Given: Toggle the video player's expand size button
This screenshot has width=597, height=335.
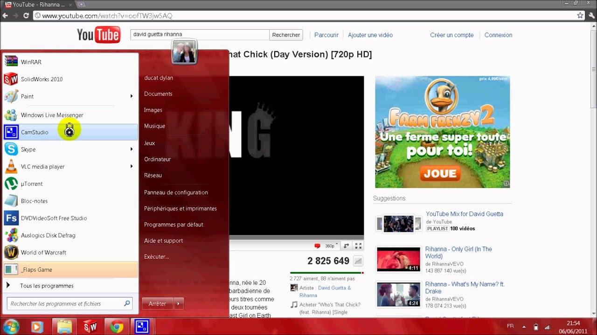Looking at the screenshot, I should pos(346,246).
